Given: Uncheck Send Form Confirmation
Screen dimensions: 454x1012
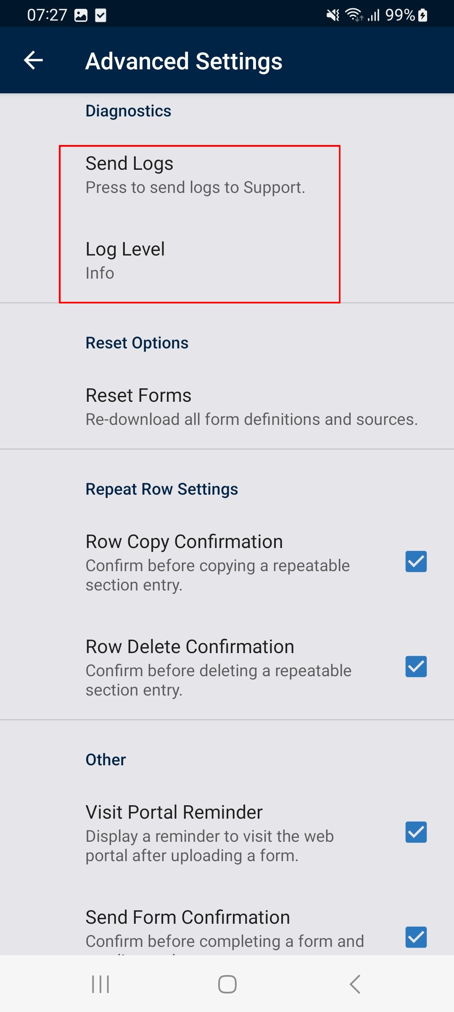Looking at the screenshot, I should point(416,937).
